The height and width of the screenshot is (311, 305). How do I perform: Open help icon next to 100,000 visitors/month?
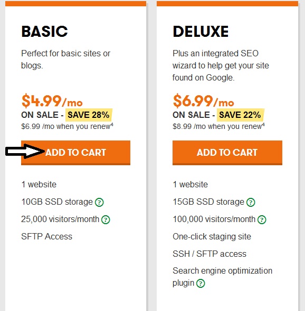pyautogui.click(x=262, y=219)
